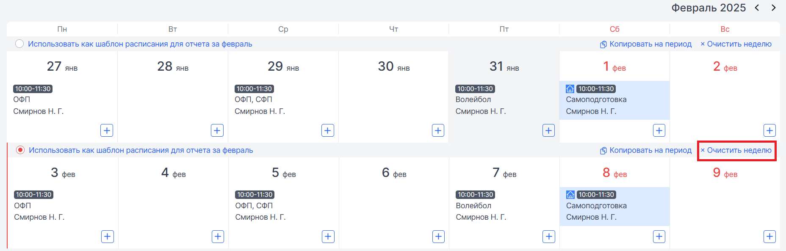Click the home icon on 8 February event
The image size is (786, 251).
570,195
